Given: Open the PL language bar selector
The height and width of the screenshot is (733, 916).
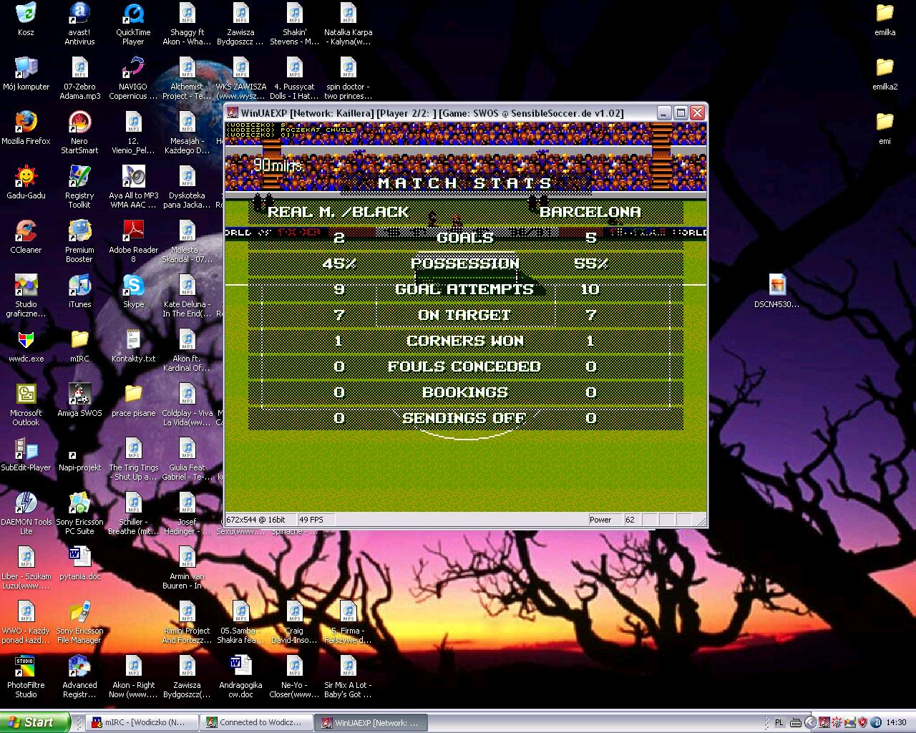Looking at the screenshot, I should (779, 722).
